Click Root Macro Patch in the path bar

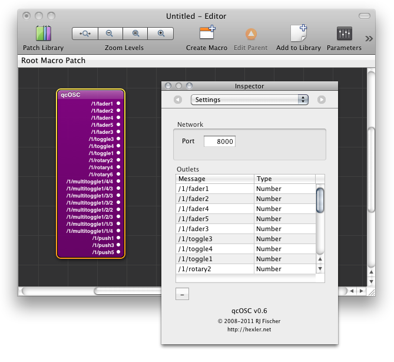click(53, 61)
